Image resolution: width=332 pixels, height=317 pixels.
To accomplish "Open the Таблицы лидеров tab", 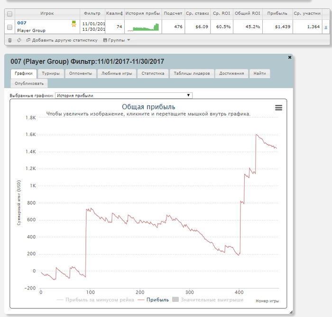I will click(x=192, y=73).
